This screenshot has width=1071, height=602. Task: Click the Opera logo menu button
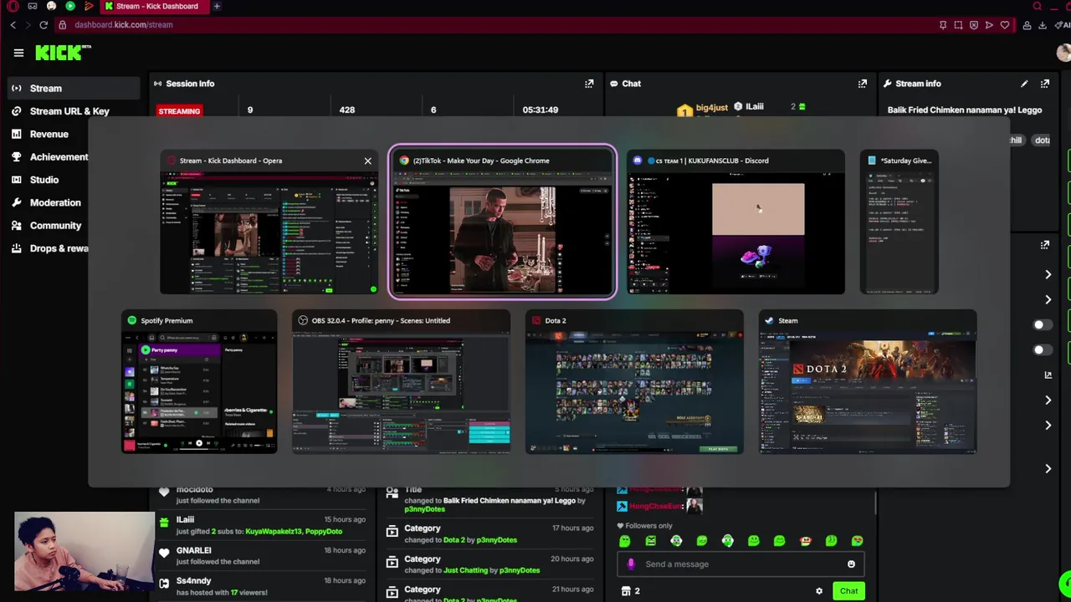13,6
